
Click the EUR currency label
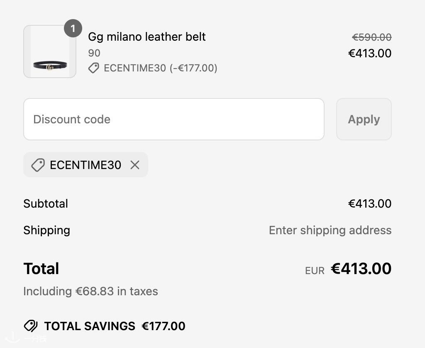[315, 271]
